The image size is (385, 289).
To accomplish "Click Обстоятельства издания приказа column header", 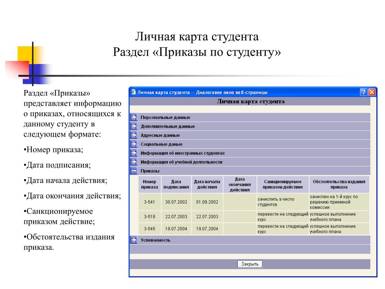I will (339, 184).
